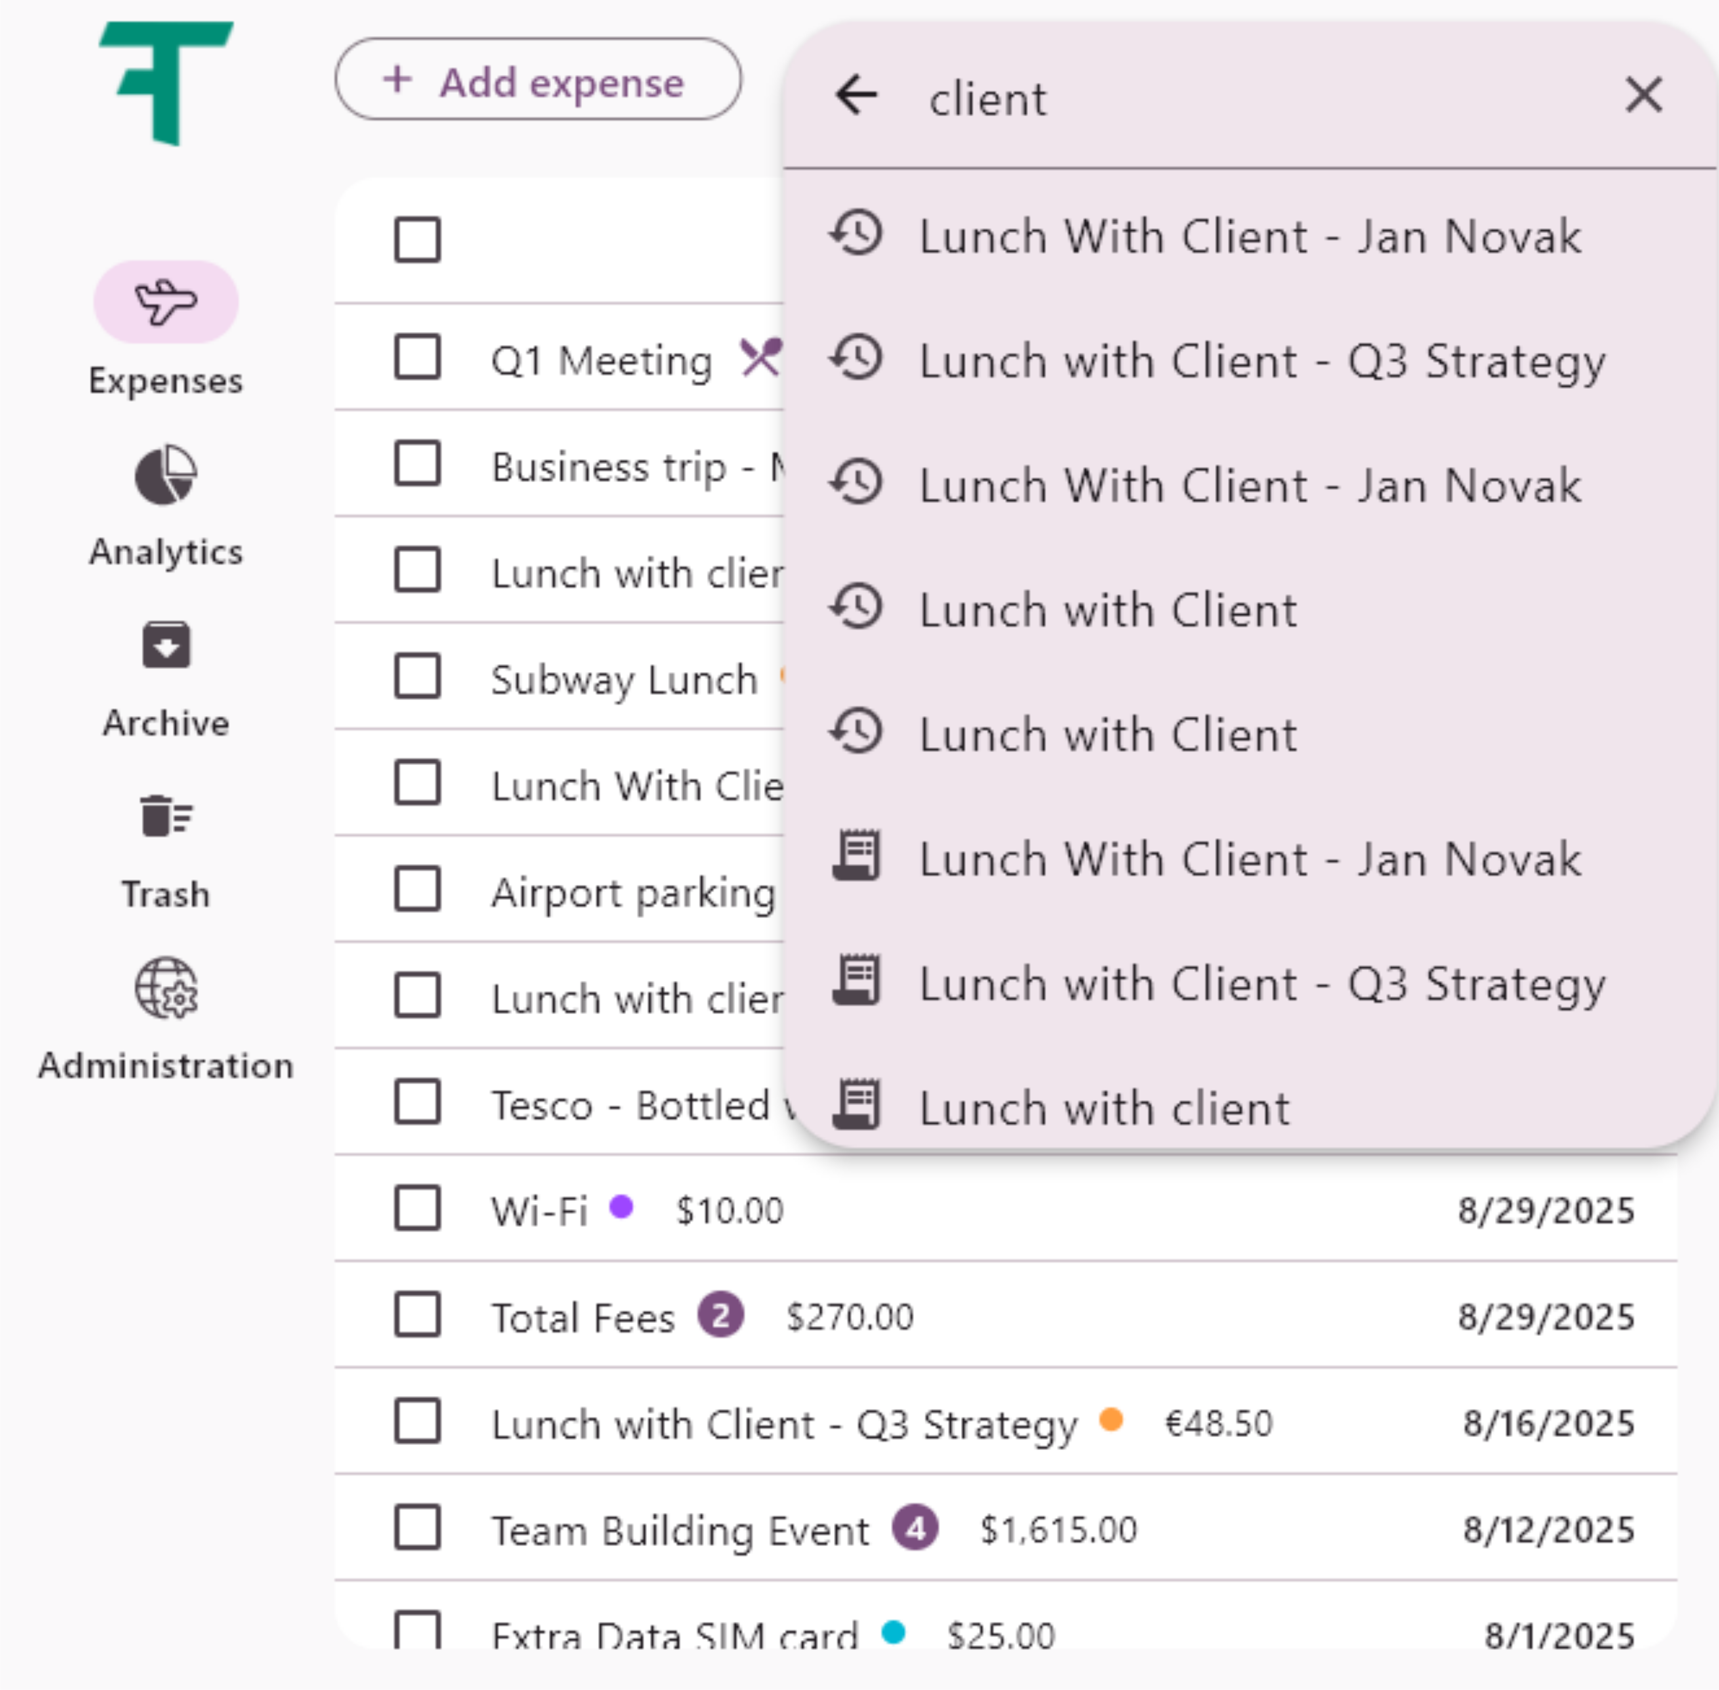This screenshot has height=1690, width=1719.
Task: Open the Expenses airplane icon
Action: click(166, 302)
